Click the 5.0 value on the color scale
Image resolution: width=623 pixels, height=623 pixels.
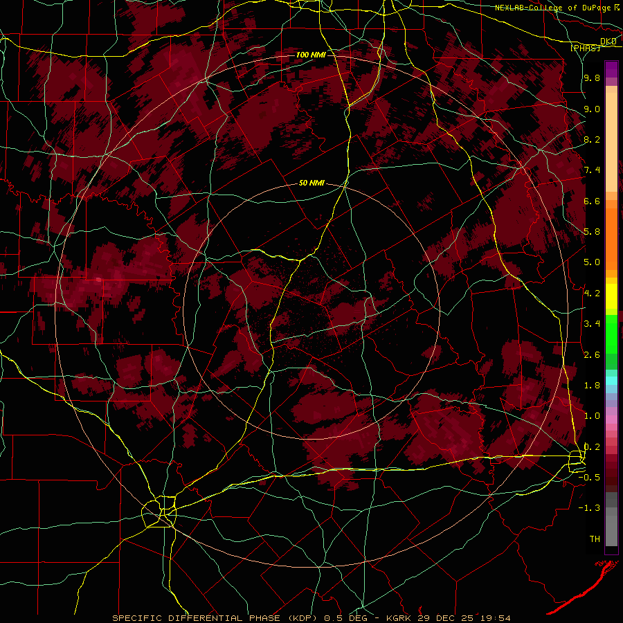[592, 262]
